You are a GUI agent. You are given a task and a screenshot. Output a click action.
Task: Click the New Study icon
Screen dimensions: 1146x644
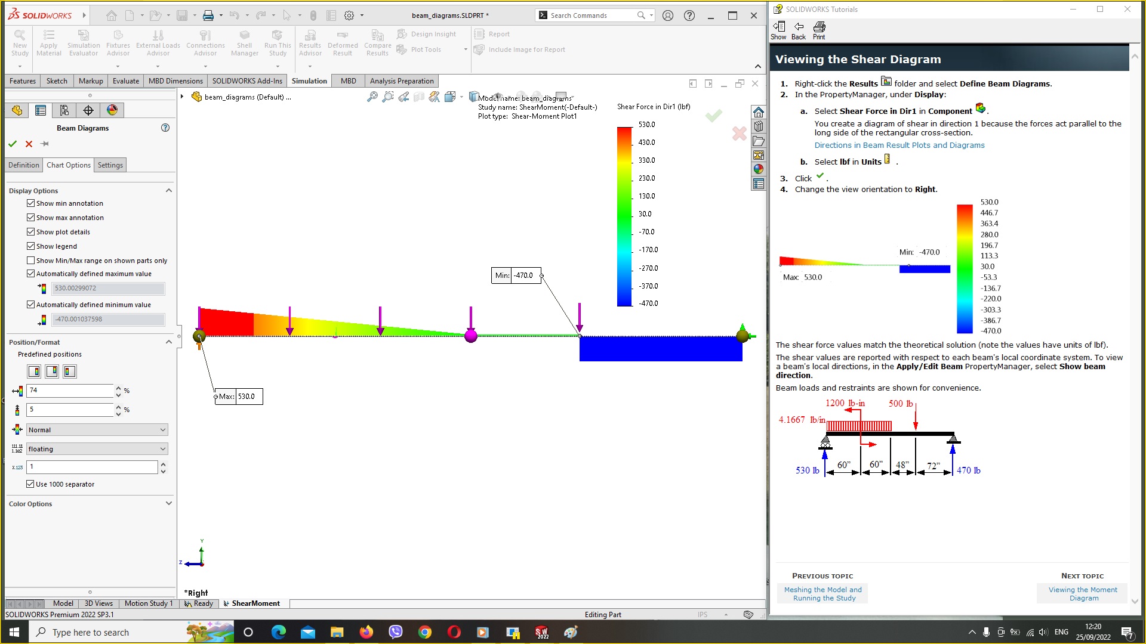[20, 43]
